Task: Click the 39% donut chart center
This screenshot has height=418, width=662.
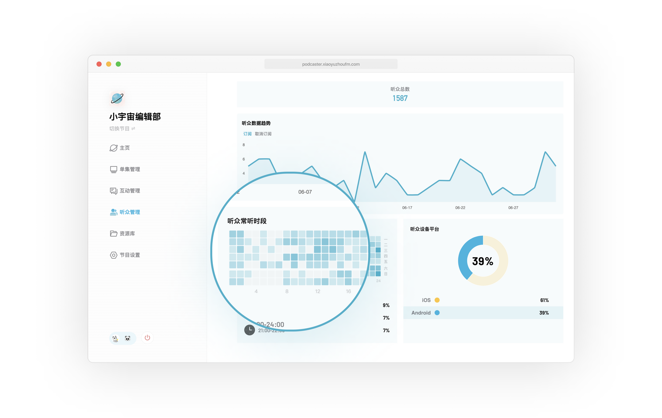Action: (483, 261)
